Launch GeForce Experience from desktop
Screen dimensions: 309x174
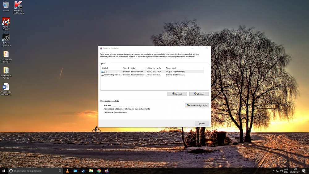click(x=6, y=38)
